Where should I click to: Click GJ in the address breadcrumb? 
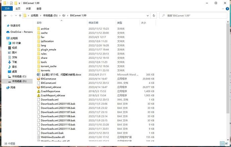[x=64, y=15]
